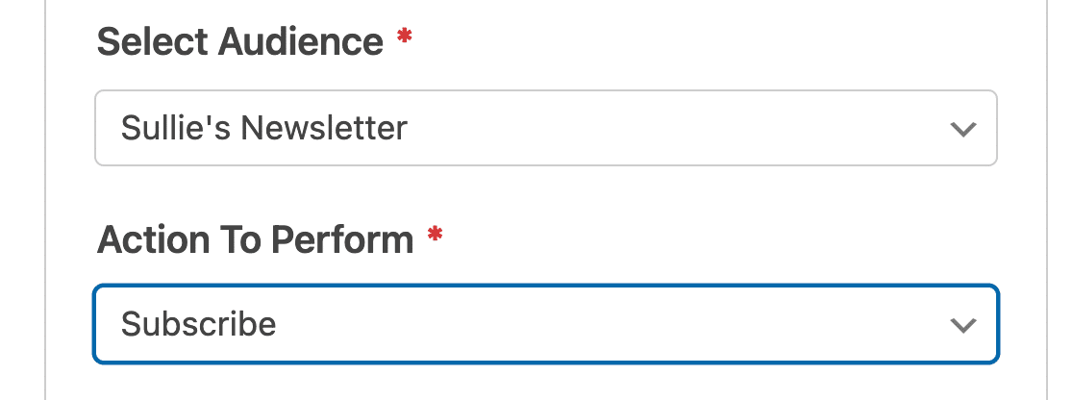Click the Subscribe selected value text
The image size is (1073, 400).
199,324
